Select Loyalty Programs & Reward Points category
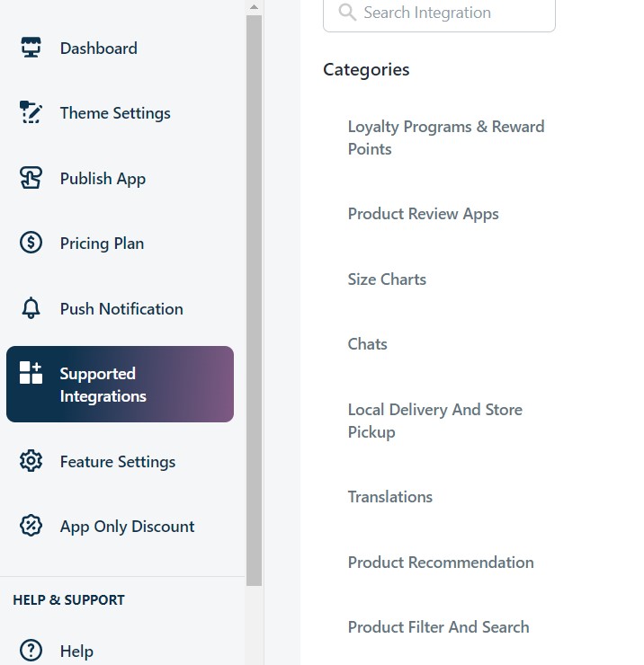 tap(446, 137)
